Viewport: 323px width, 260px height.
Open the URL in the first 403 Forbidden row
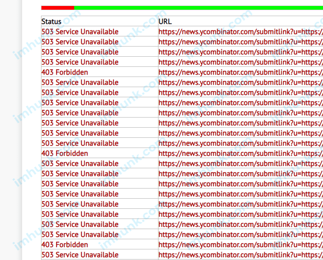pos(241,72)
